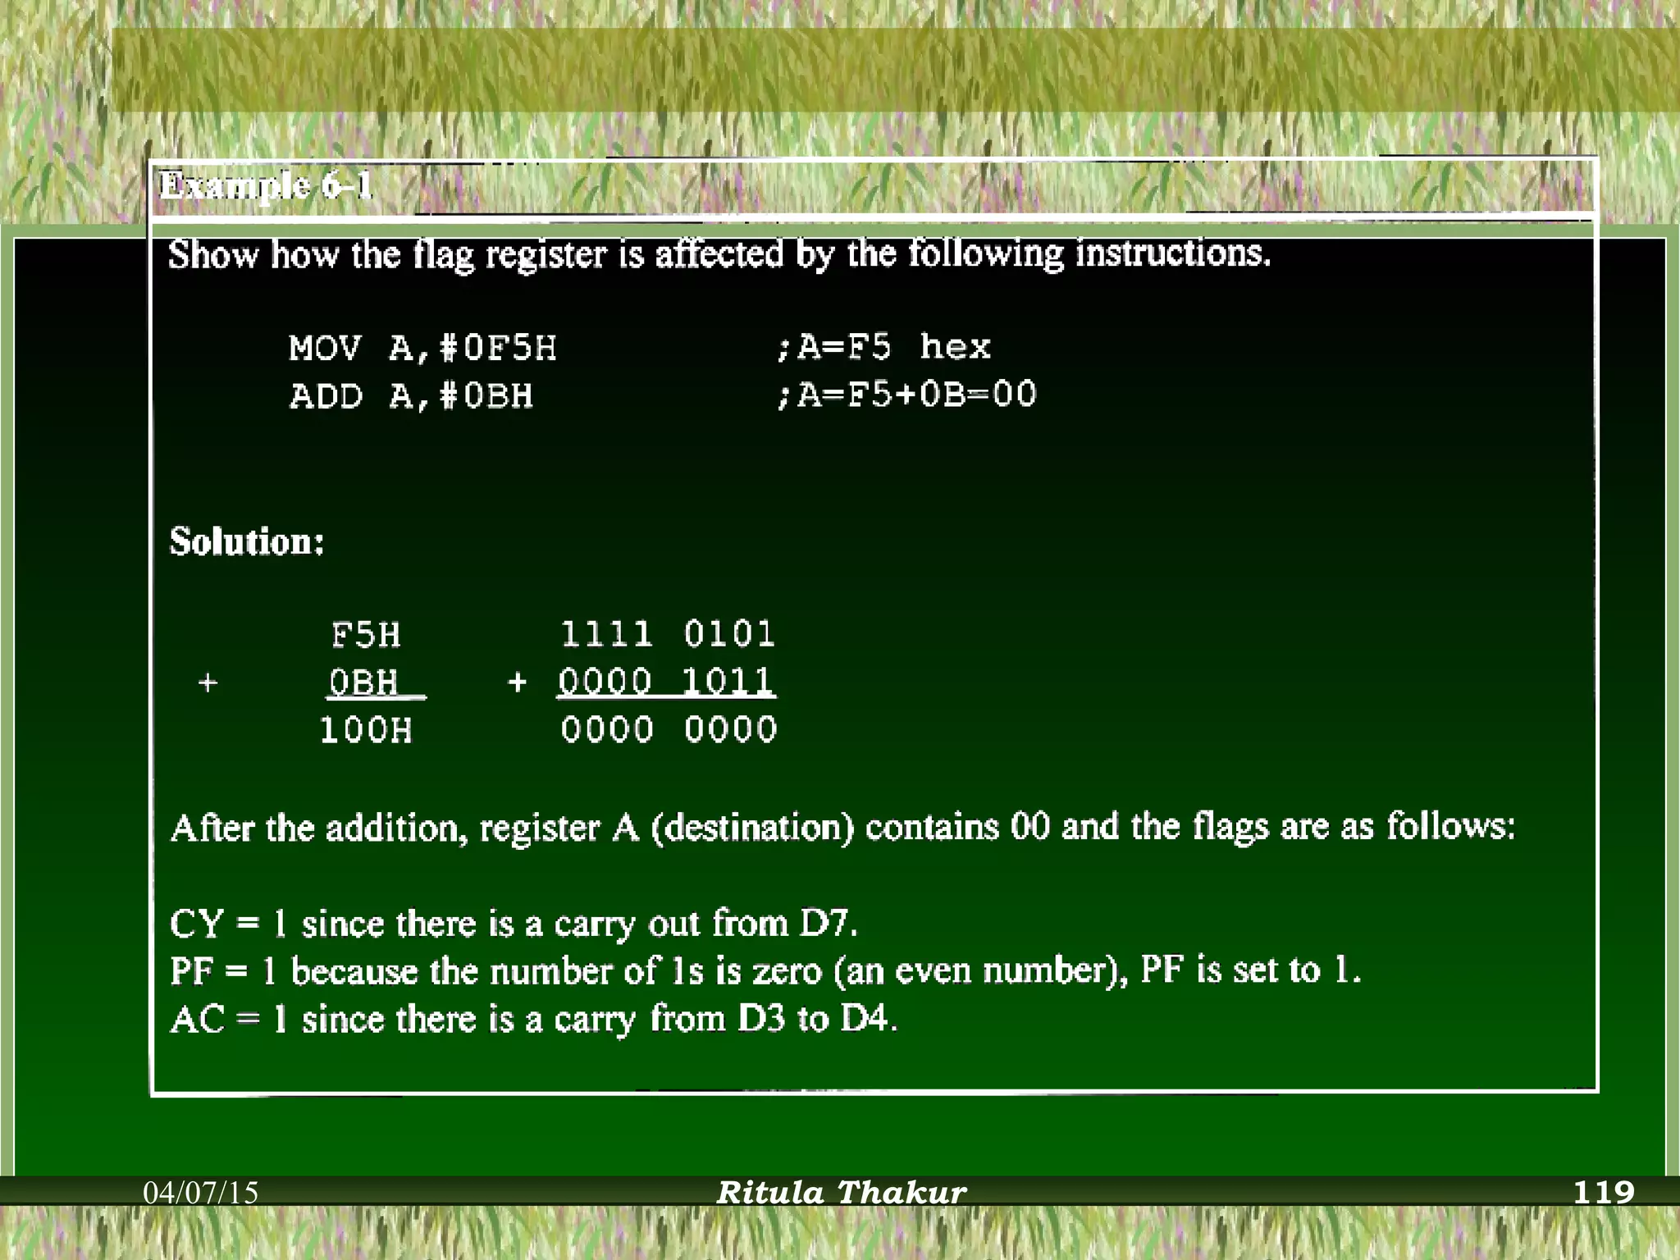The image size is (1680, 1260).
Task: Click the Solution: heading
Action: 247,542
